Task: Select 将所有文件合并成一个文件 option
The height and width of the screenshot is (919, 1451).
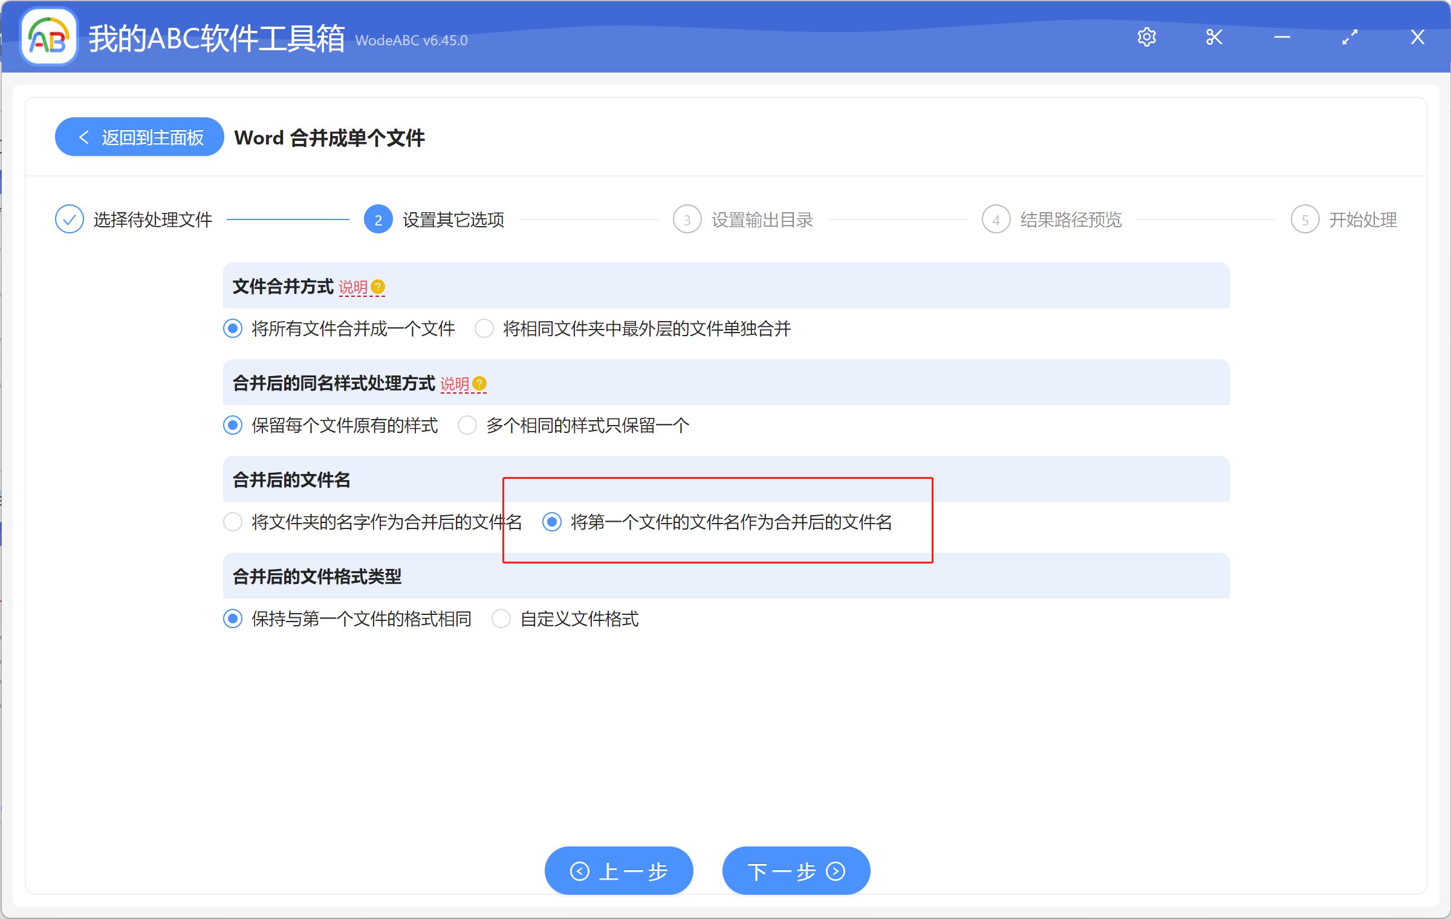Action: (x=232, y=328)
